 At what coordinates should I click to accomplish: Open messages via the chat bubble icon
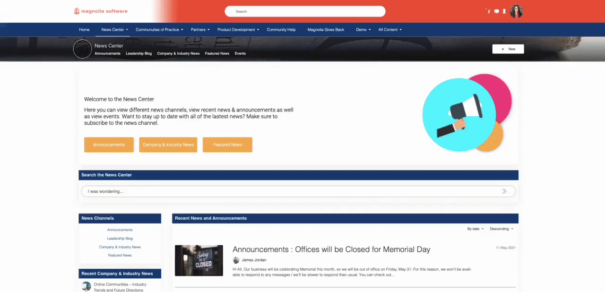[x=496, y=11]
